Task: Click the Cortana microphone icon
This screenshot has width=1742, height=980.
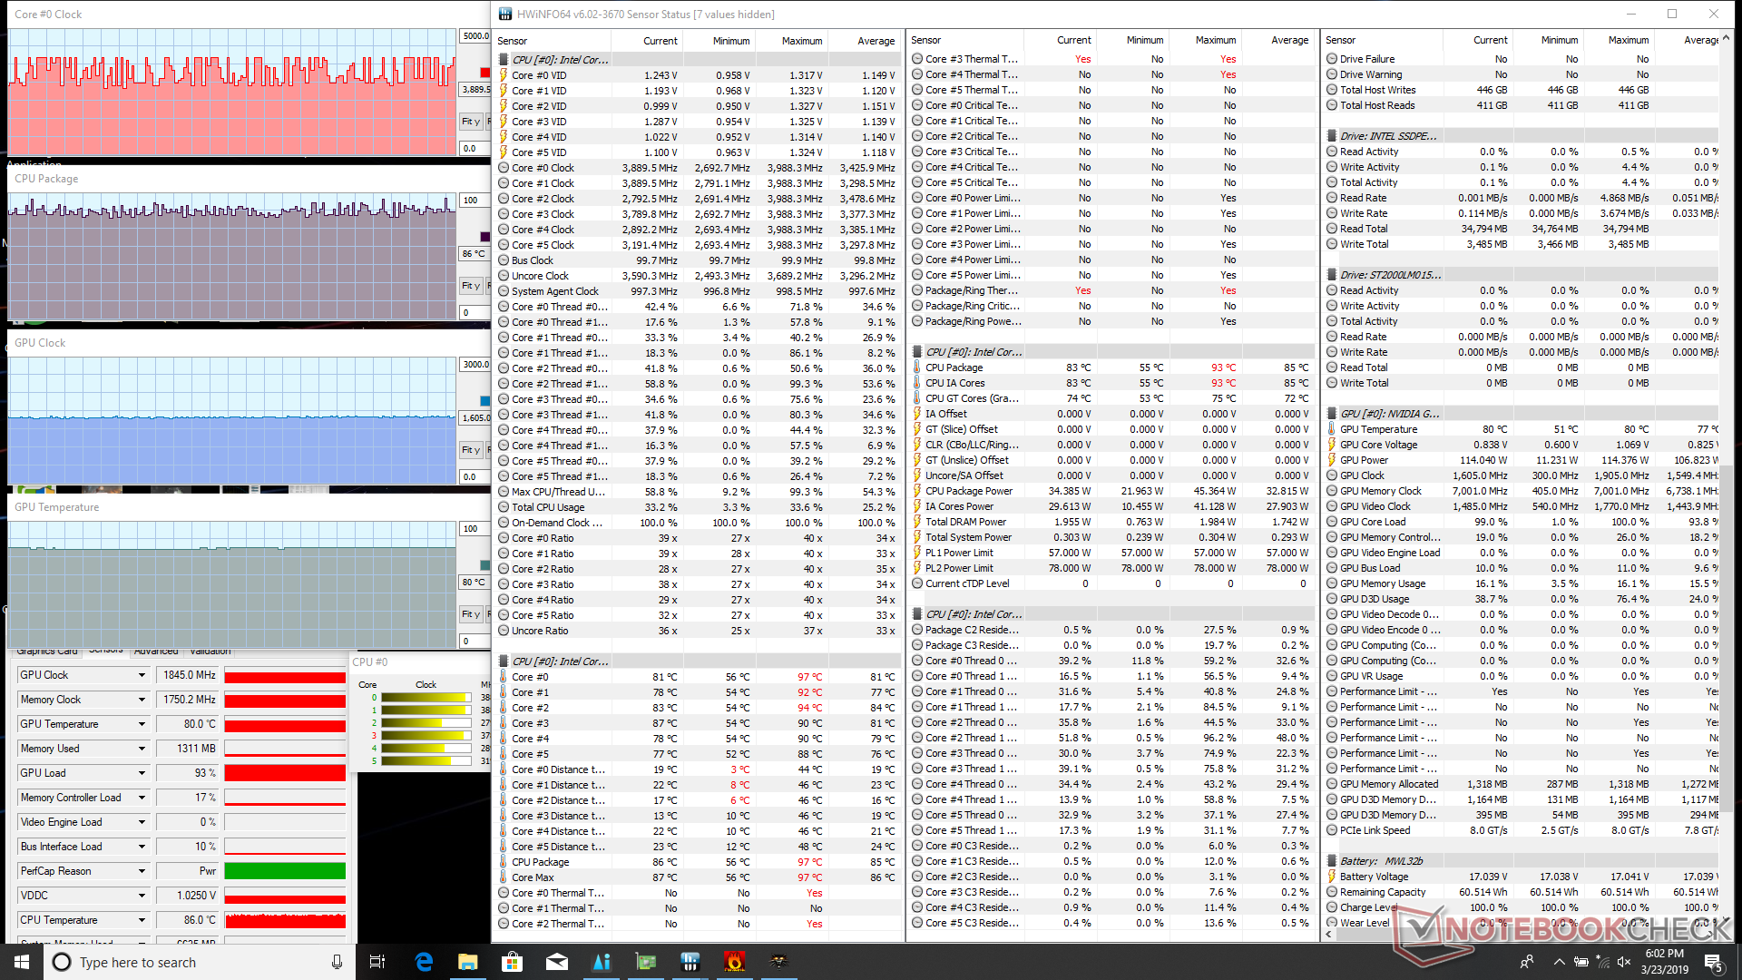Action: 337,962
